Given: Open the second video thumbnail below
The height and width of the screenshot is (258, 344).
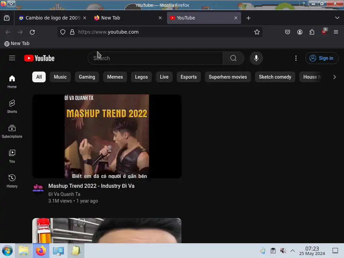Looking at the screenshot, I should coord(107,230).
